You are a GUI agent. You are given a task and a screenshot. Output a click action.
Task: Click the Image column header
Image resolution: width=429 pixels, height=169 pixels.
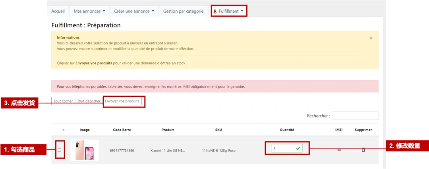pyautogui.click(x=85, y=130)
